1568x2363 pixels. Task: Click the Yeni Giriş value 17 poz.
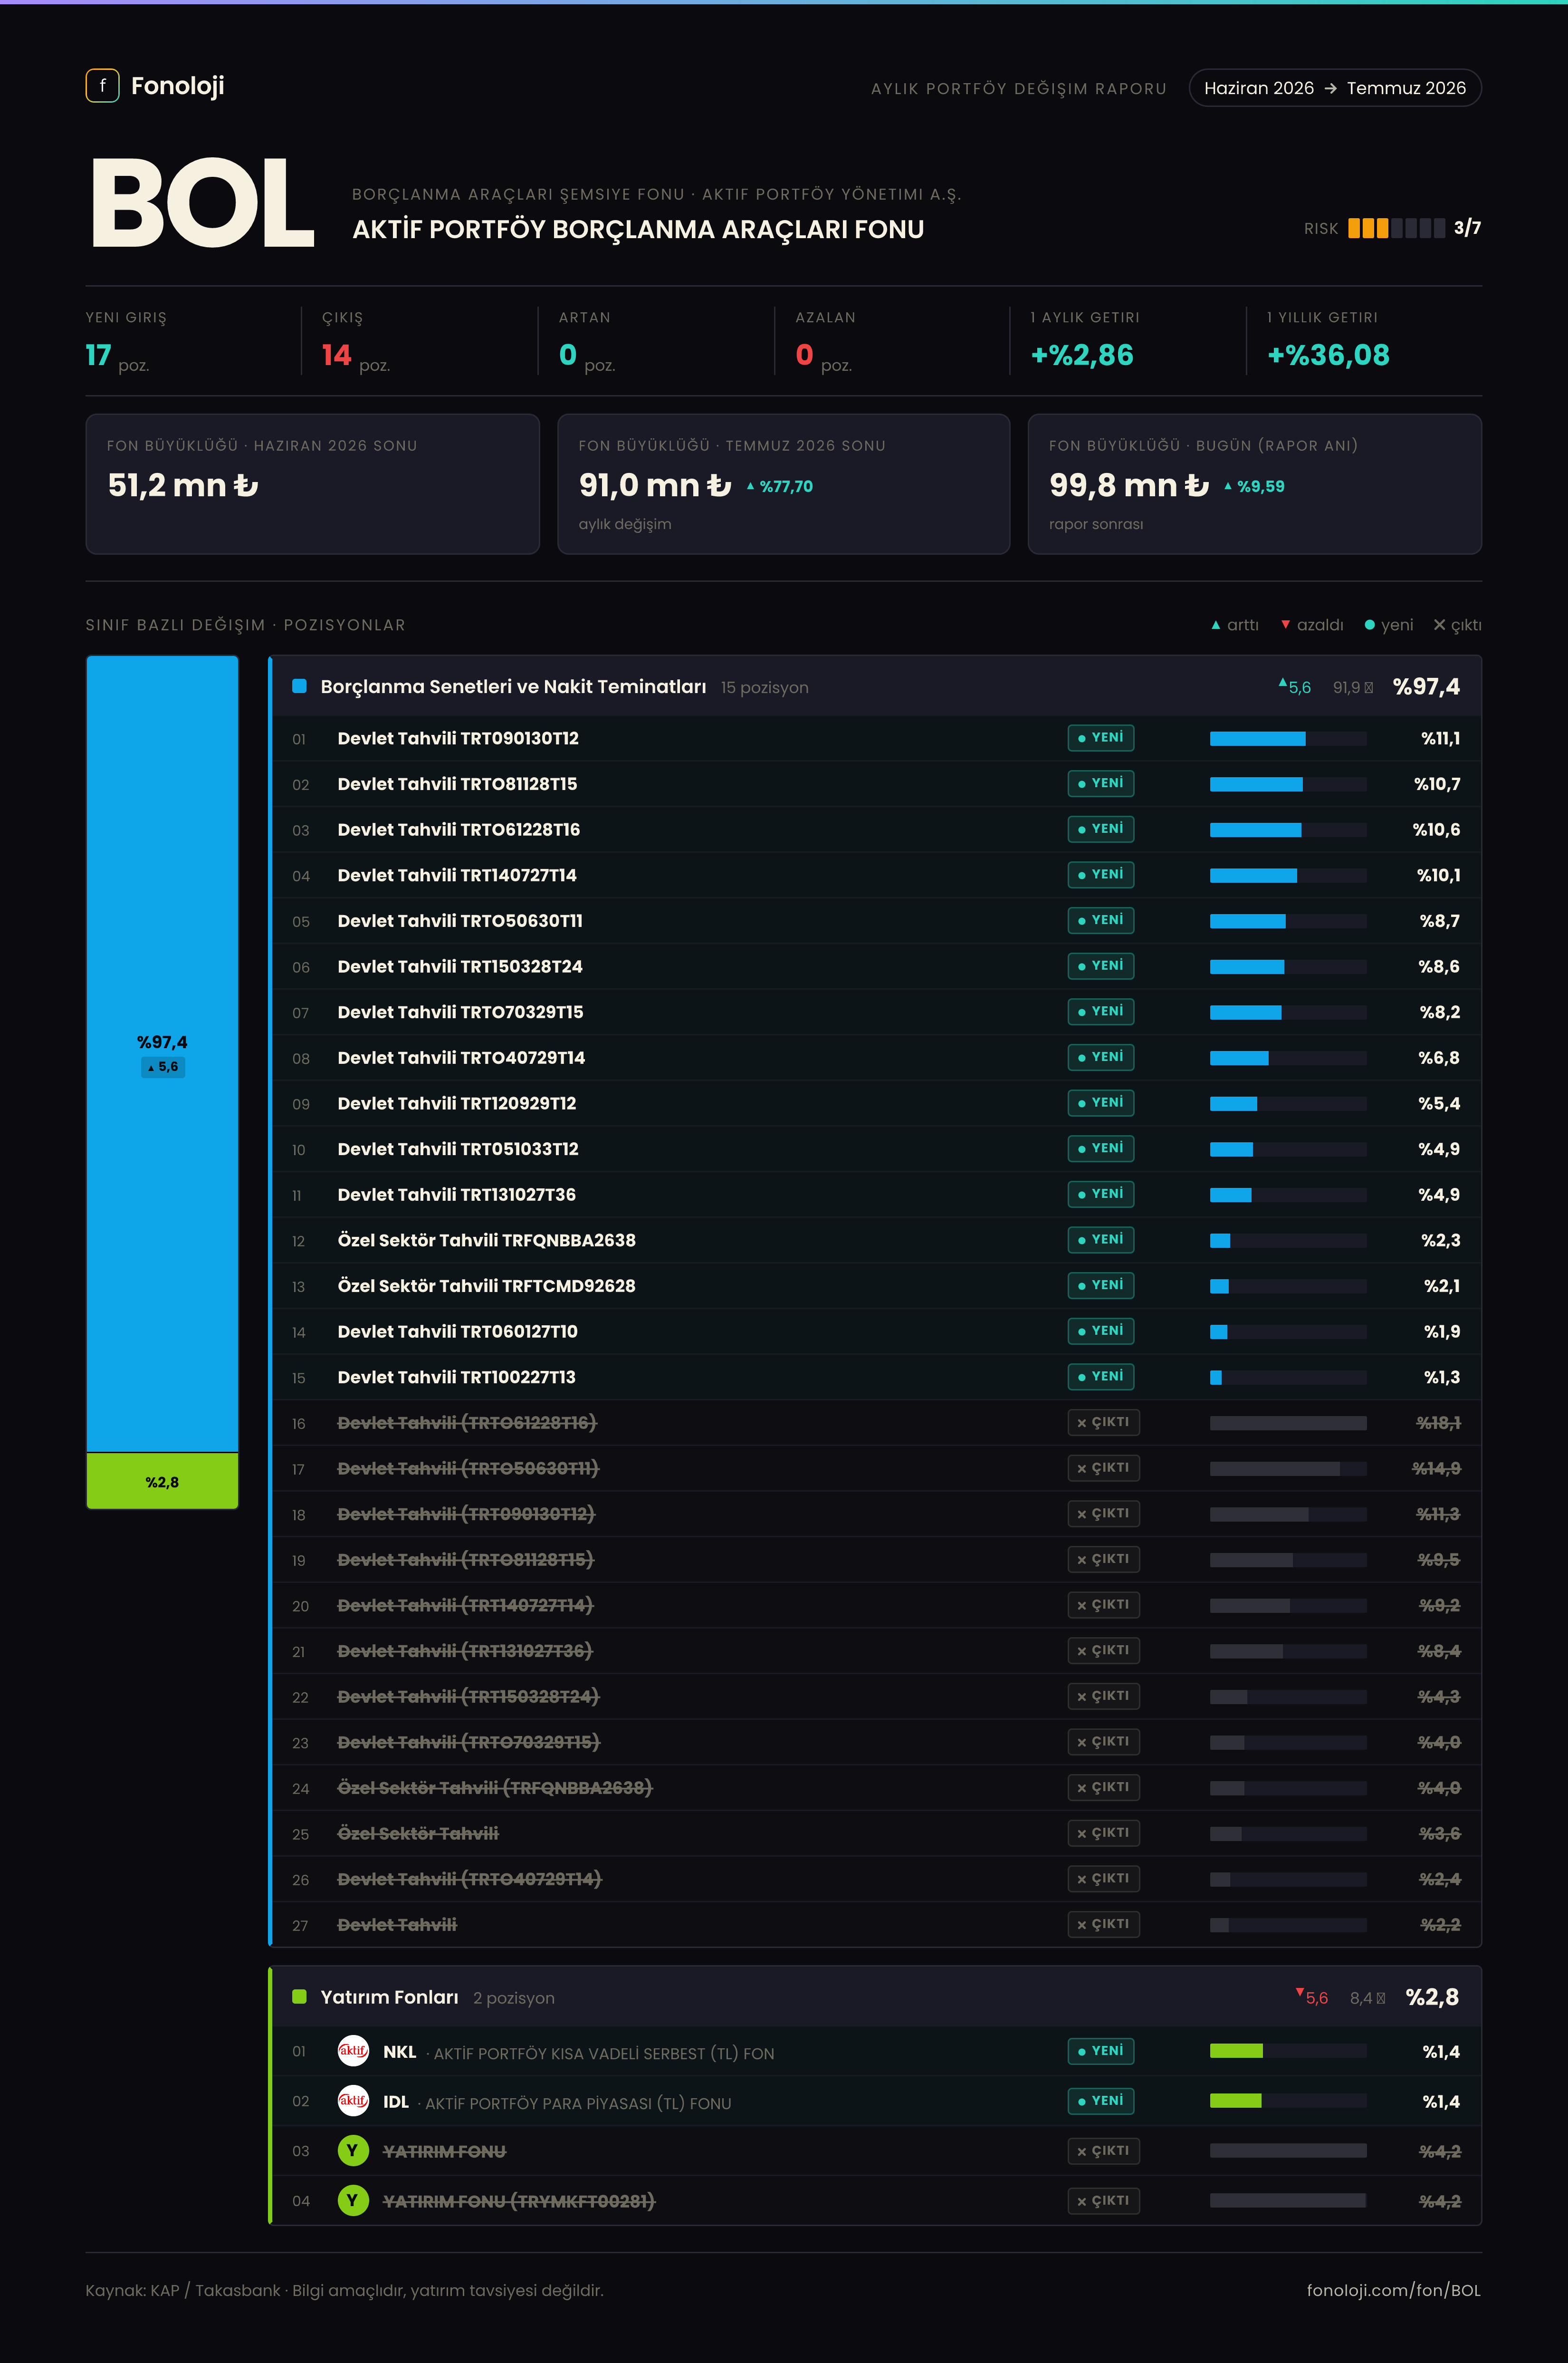(117, 356)
